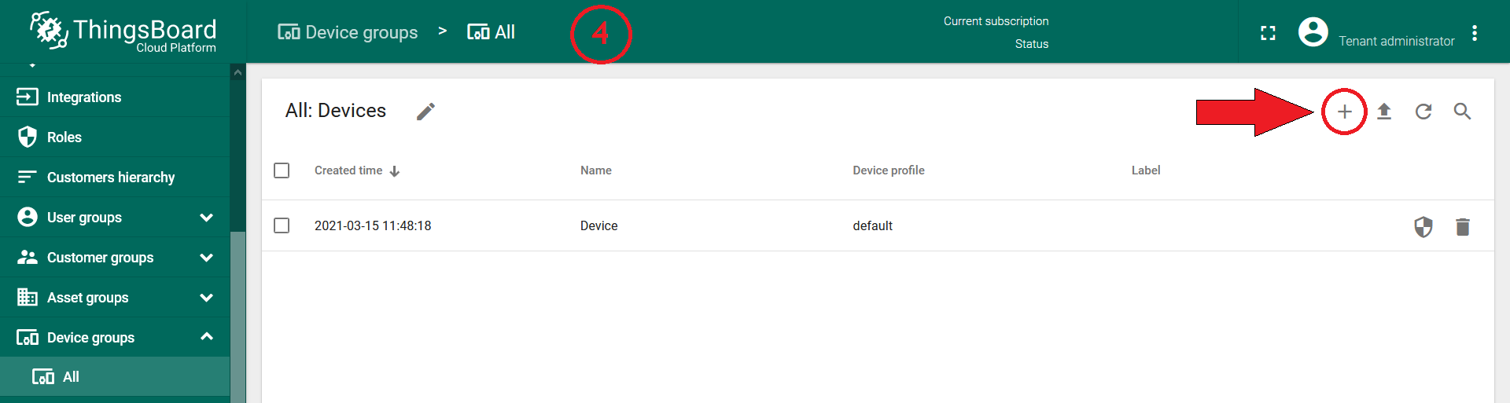The width and height of the screenshot is (1510, 403).
Task: Expand the Asset groups menu
Action: coord(206,298)
